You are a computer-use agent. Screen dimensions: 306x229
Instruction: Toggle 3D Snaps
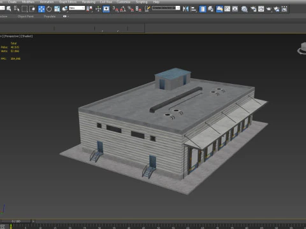click(115, 9)
